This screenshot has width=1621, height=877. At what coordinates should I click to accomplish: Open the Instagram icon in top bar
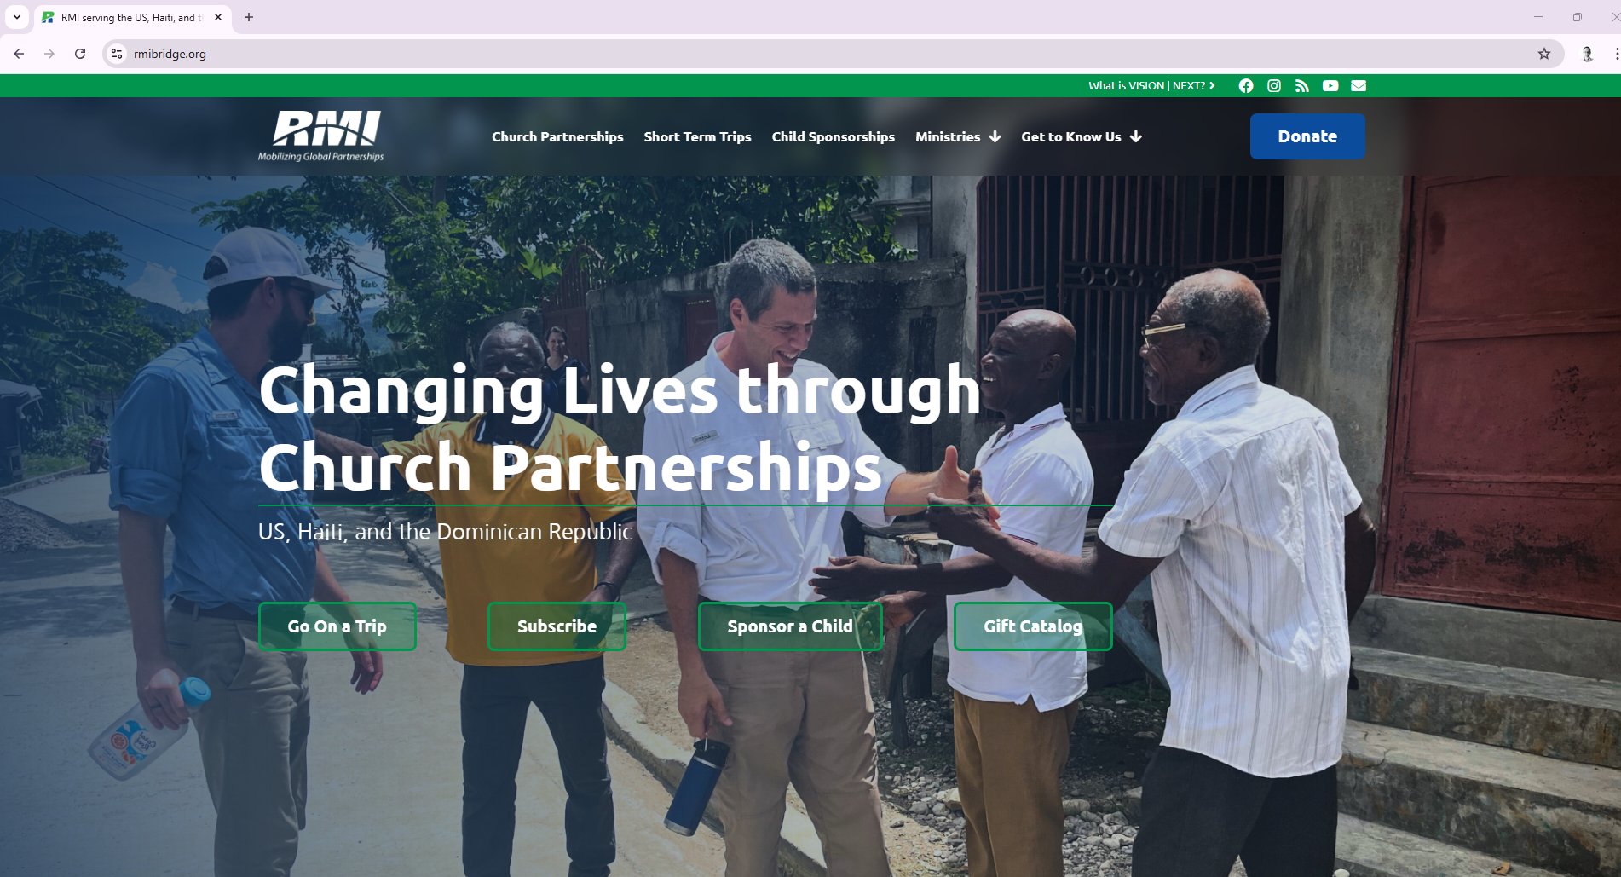[1273, 85]
